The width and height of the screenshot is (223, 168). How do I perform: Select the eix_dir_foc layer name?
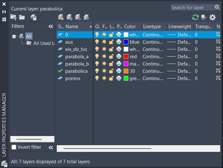(x=76, y=49)
